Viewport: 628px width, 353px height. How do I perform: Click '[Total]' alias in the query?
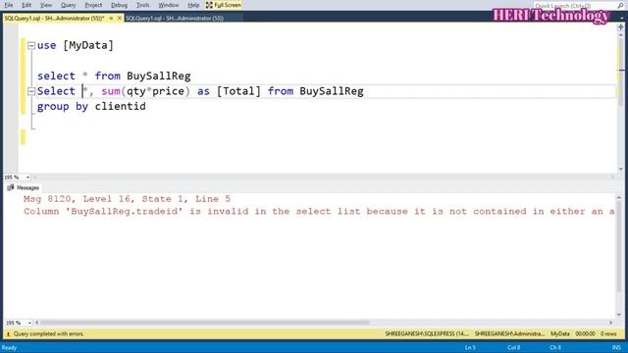coord(238,91)
